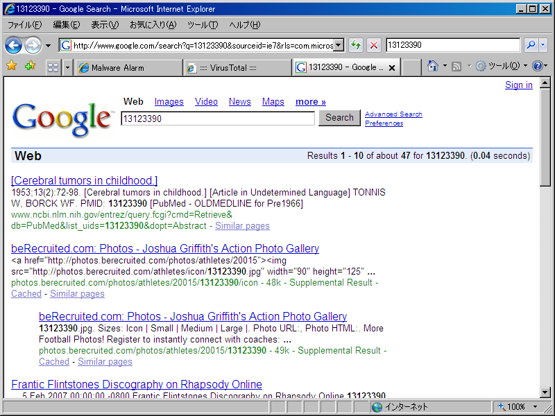Open the ヘルプ(H) menu
This screenshot has height=416, width=555.
245,25
